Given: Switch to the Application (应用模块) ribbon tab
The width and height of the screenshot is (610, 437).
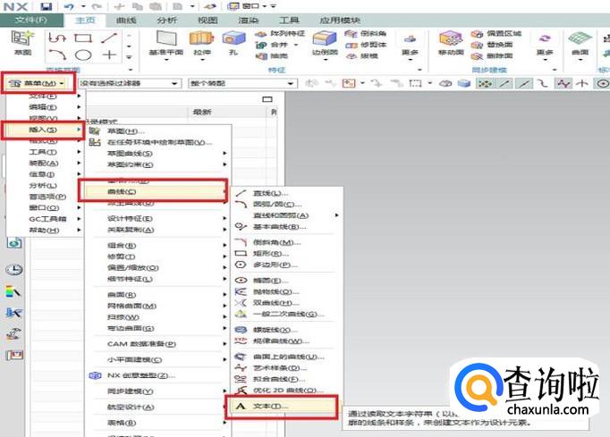Looking at the screenshot, I should pos(340,21).
